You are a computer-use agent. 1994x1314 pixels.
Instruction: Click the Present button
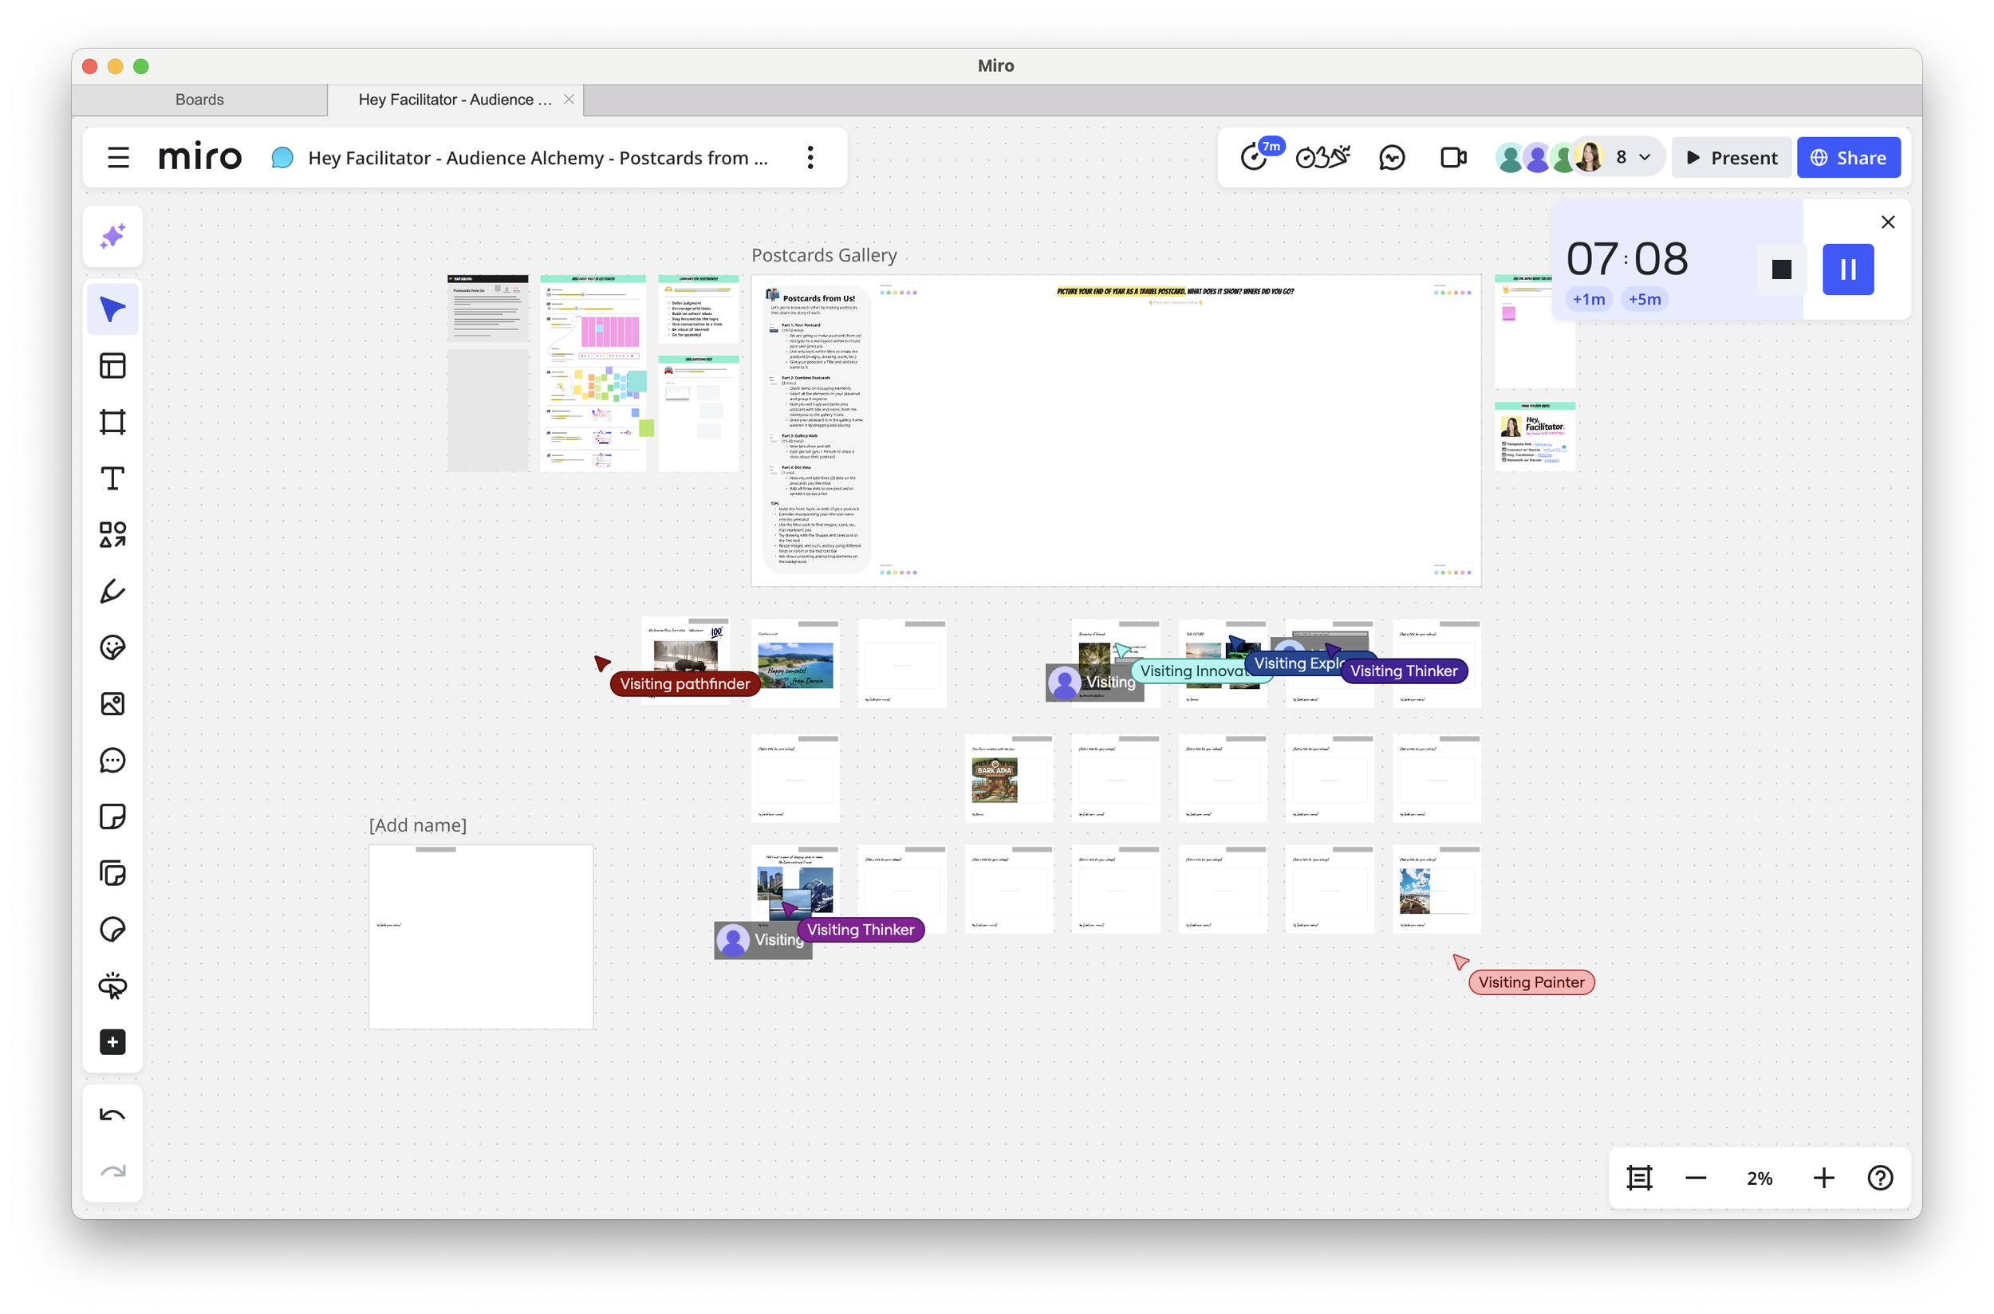(x=1731, y=158)
